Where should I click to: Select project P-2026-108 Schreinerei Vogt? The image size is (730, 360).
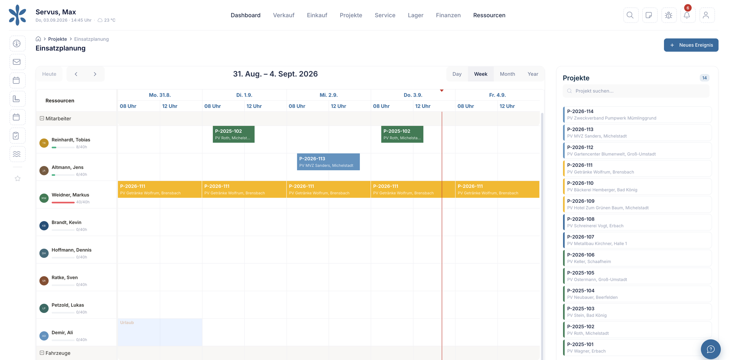click(637, 222)
